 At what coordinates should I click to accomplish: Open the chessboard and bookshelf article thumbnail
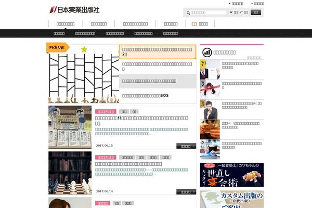coord(70,173)
